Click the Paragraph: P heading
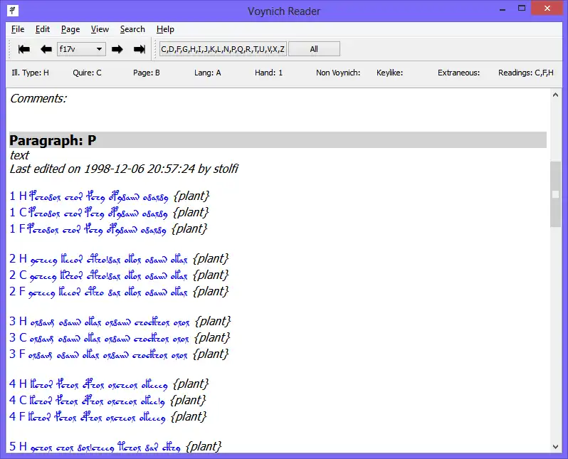This screenshot has height=459, width=568. click(278, 140)
